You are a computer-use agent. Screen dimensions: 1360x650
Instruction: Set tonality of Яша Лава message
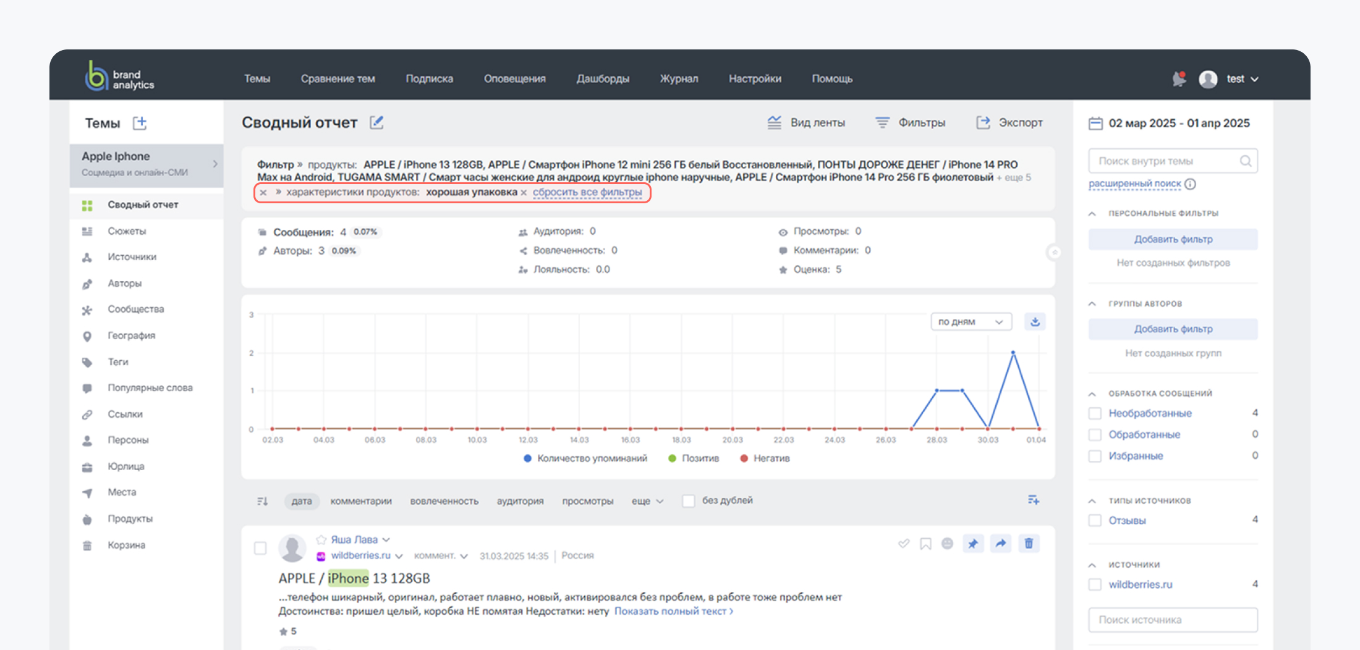pyautogui.click(x=947, y=544)
